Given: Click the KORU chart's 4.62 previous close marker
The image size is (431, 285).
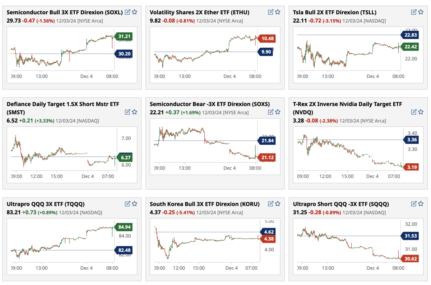Looking at the screenshot, I should [x=266, y=232].
